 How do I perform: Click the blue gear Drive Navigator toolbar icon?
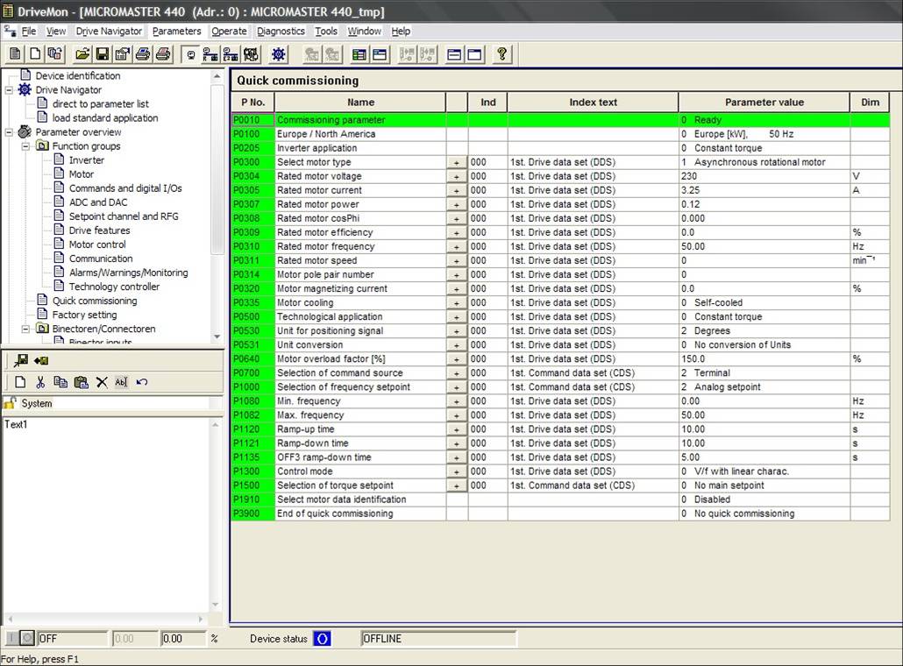tap(279, 54)
